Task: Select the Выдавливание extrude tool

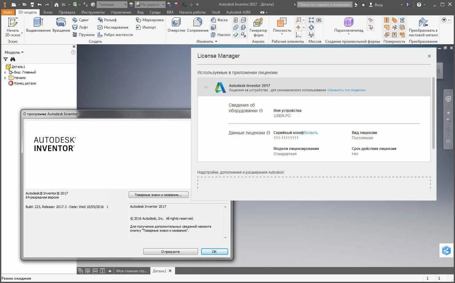Action: (38, 25)
